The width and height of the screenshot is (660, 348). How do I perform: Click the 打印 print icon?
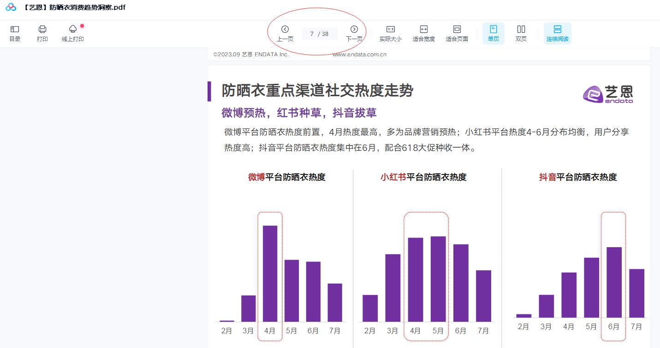[x=42, y=33]
